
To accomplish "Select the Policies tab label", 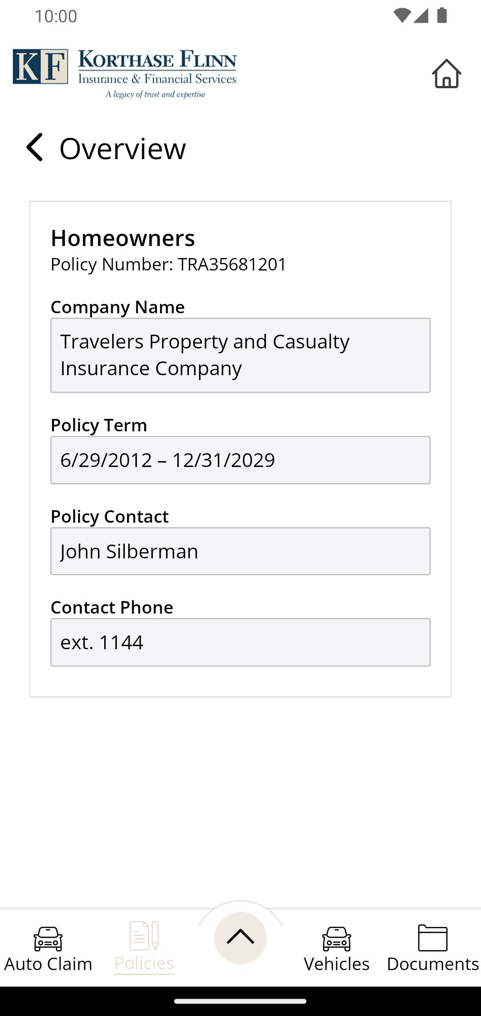I will 144,963.
